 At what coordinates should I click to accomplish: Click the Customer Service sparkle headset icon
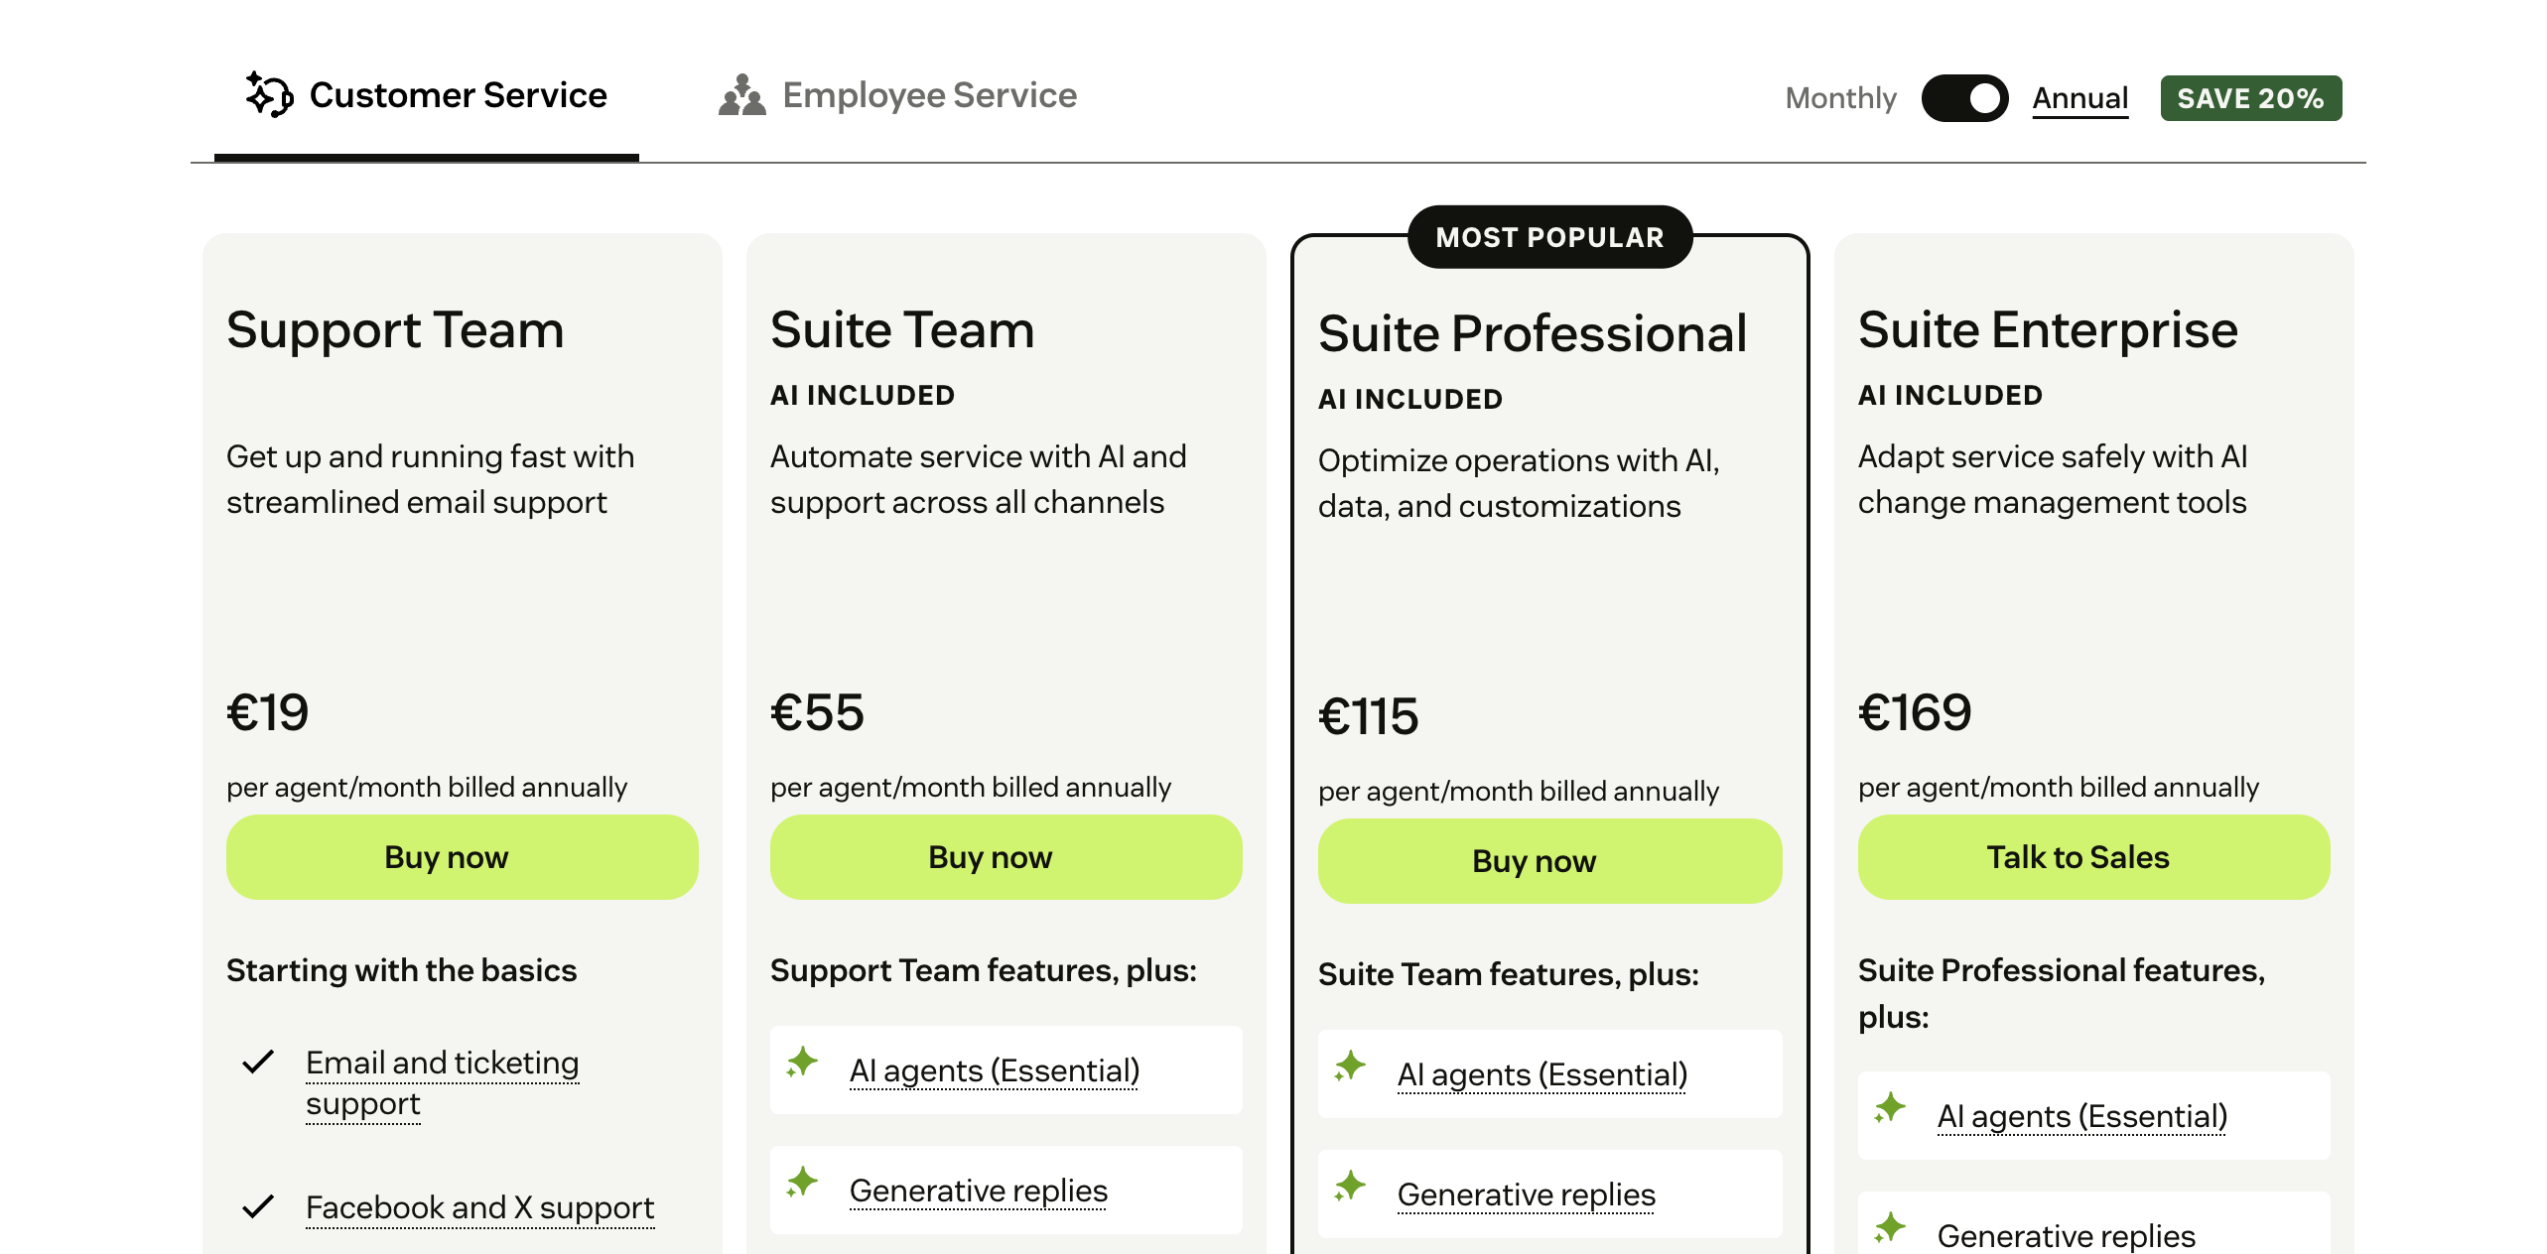pos(269,95)
